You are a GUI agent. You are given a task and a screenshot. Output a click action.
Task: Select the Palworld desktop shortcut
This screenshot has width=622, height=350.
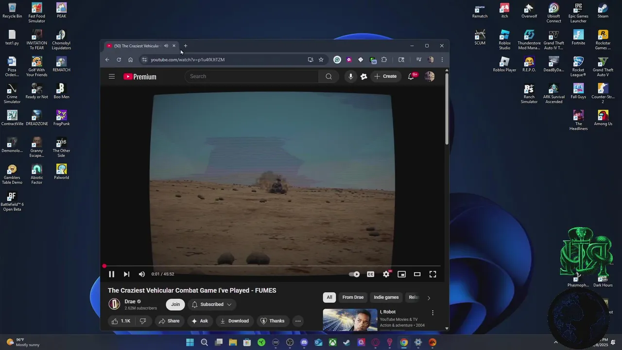click(61, 172)
